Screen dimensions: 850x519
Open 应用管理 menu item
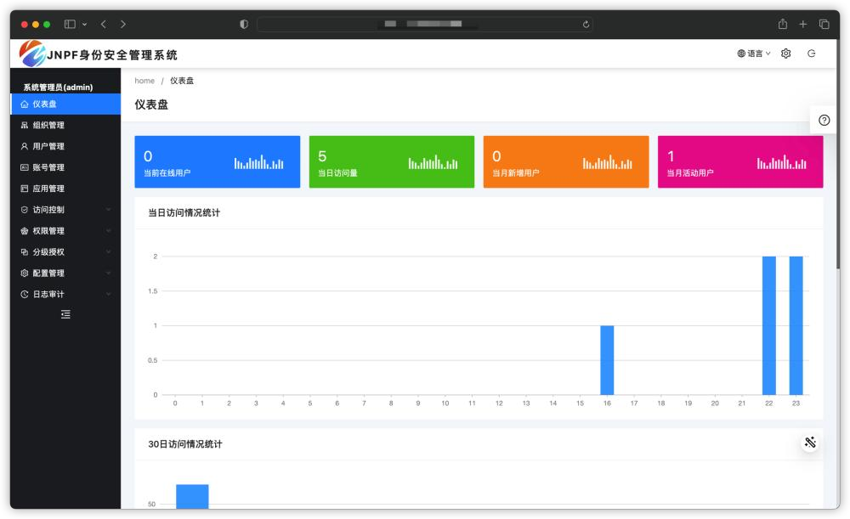coord(65,189)
